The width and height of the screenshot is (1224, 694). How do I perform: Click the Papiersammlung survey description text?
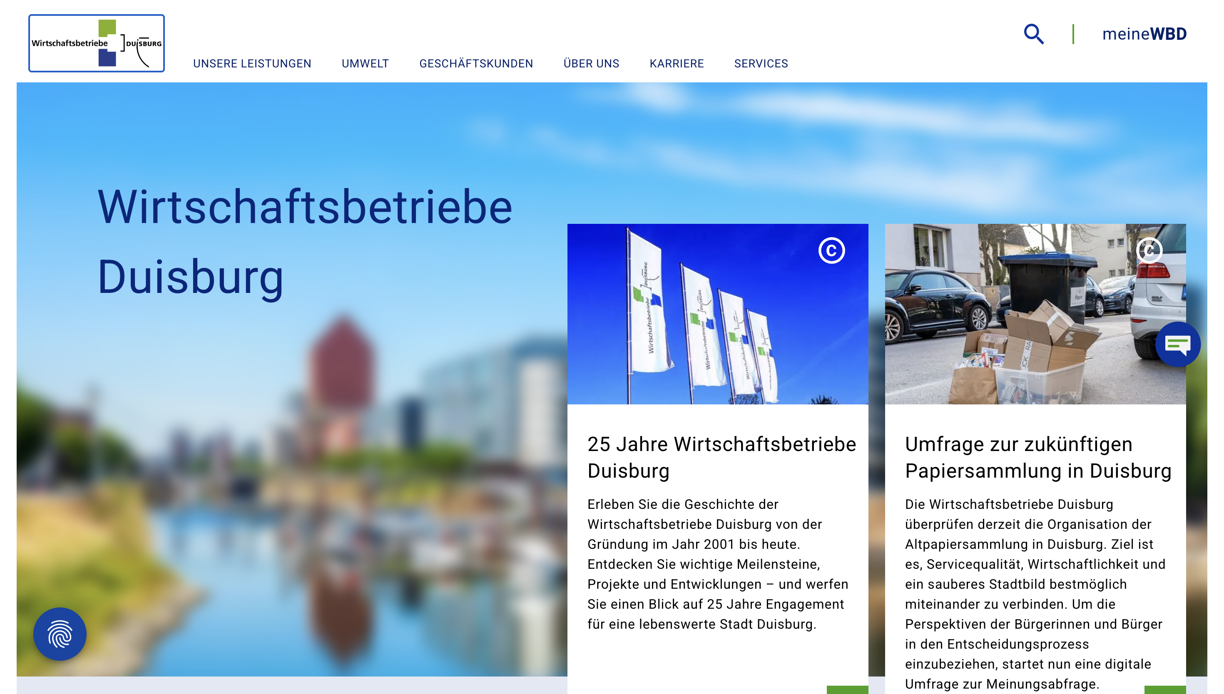[x=1035, y=594]
